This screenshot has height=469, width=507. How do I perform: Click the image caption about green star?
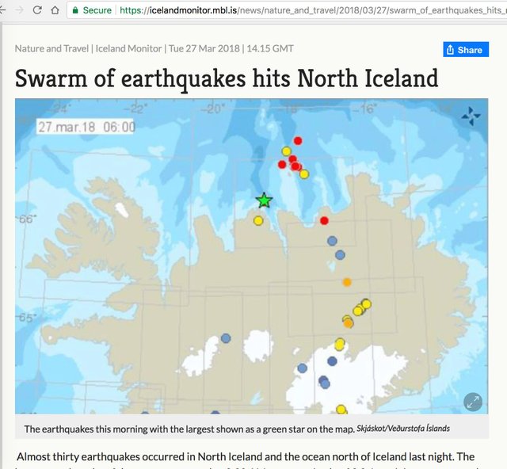pos(189,429)
